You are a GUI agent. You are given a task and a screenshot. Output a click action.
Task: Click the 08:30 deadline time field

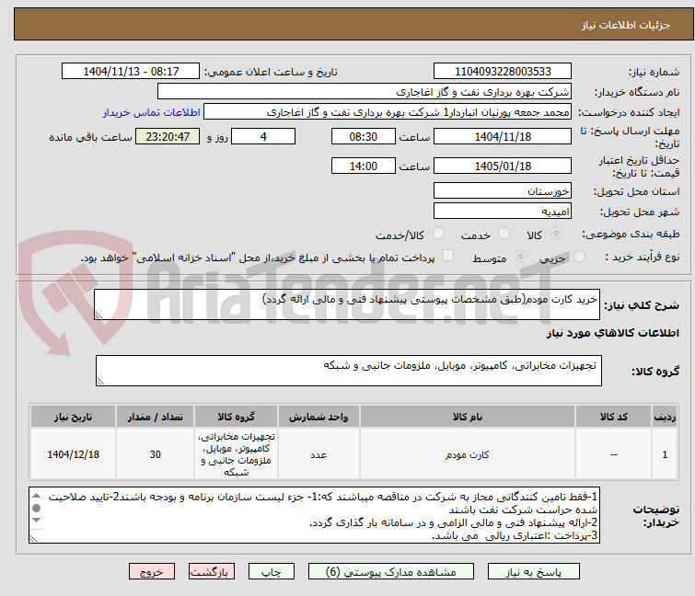363,136
